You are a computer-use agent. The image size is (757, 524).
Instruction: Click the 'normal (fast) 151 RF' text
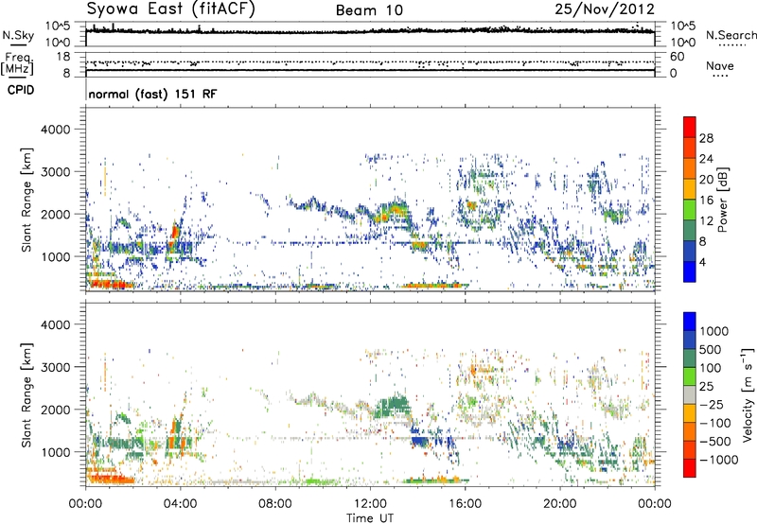[152, 94]
